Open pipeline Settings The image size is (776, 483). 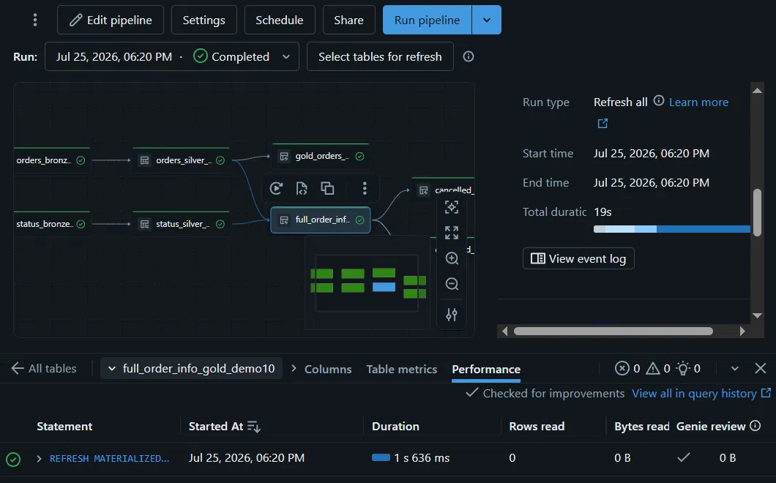pyautogui.click(x=204, y=20)
